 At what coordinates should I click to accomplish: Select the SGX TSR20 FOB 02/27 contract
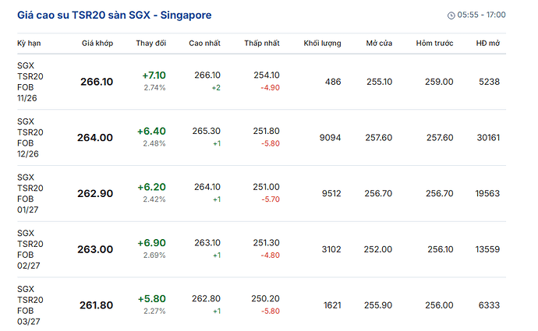[x=30, y=249]
